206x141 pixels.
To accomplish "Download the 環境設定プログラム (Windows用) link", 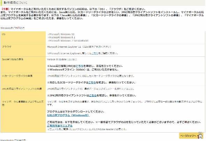I will click(68, 115).
